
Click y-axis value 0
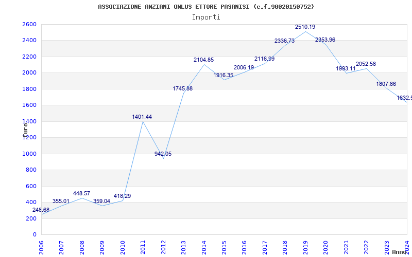[x=35, y=234]
